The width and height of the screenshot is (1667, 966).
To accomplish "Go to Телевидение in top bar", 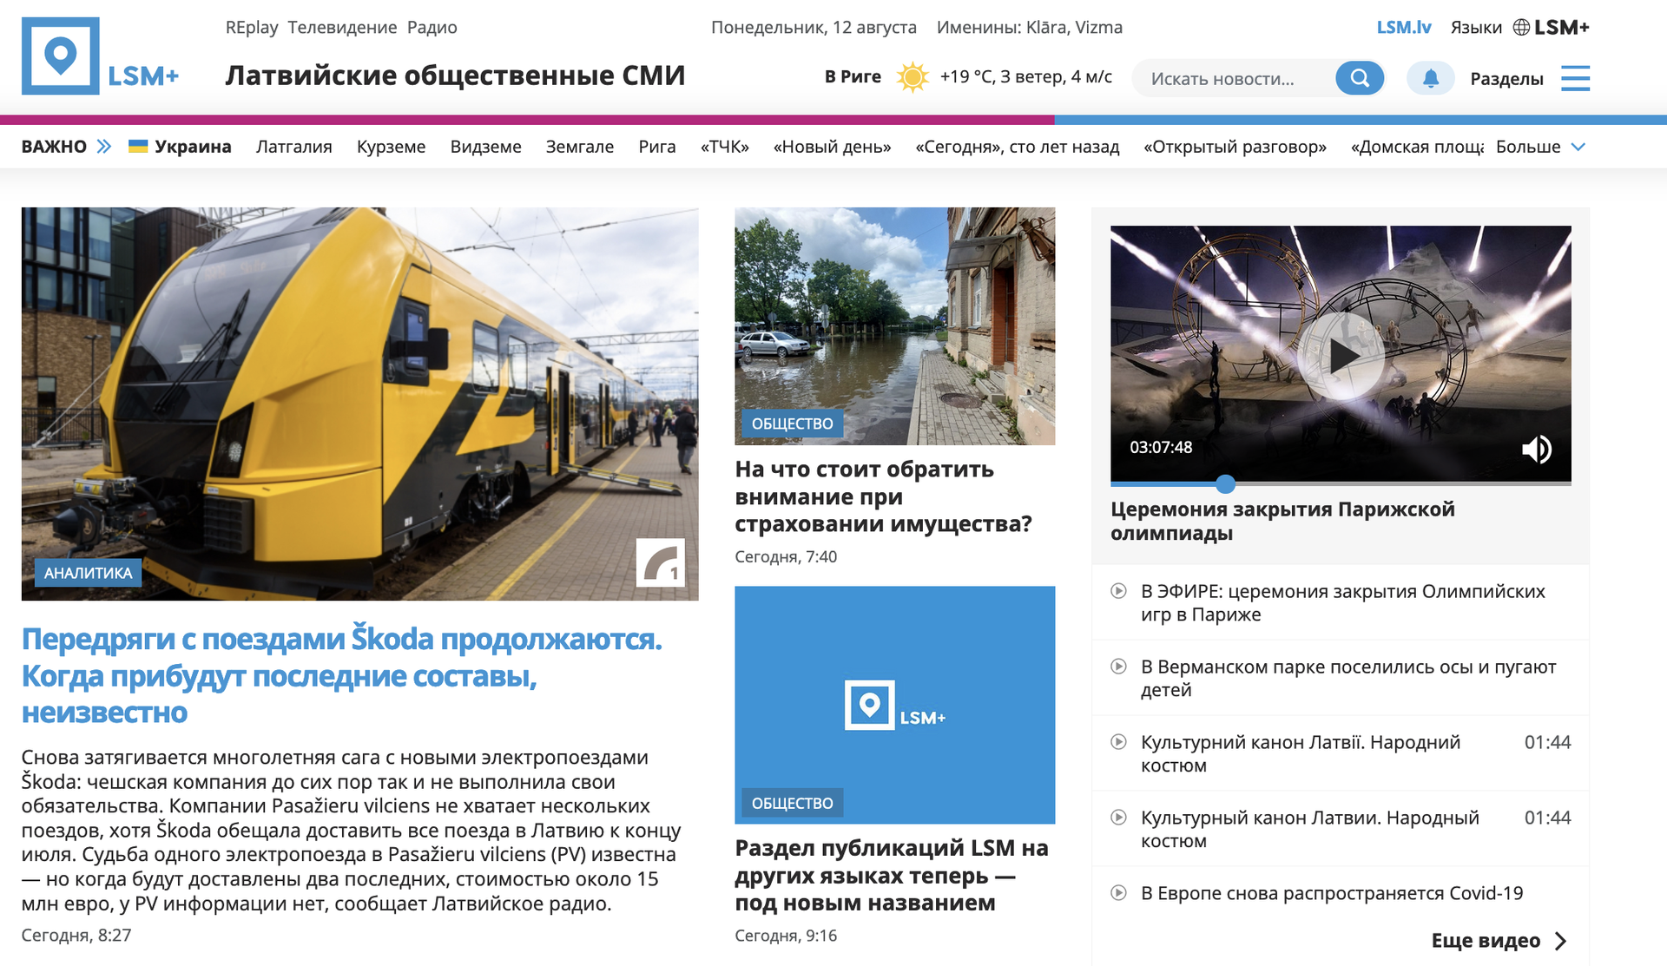I will pyautogui.click(x=342, y=27).
